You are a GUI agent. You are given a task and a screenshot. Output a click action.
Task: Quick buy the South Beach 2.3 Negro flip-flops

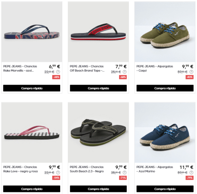(98, 189)
